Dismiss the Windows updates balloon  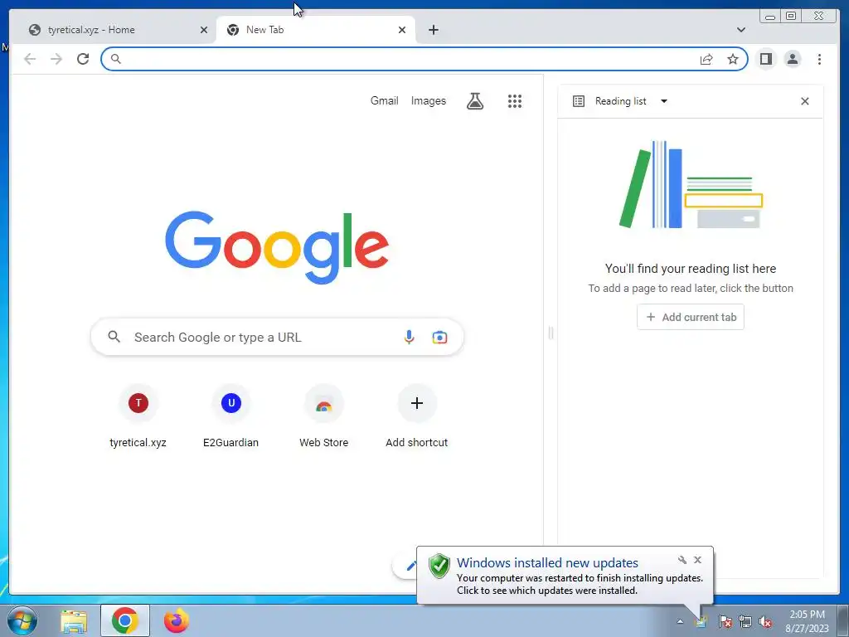697,560
